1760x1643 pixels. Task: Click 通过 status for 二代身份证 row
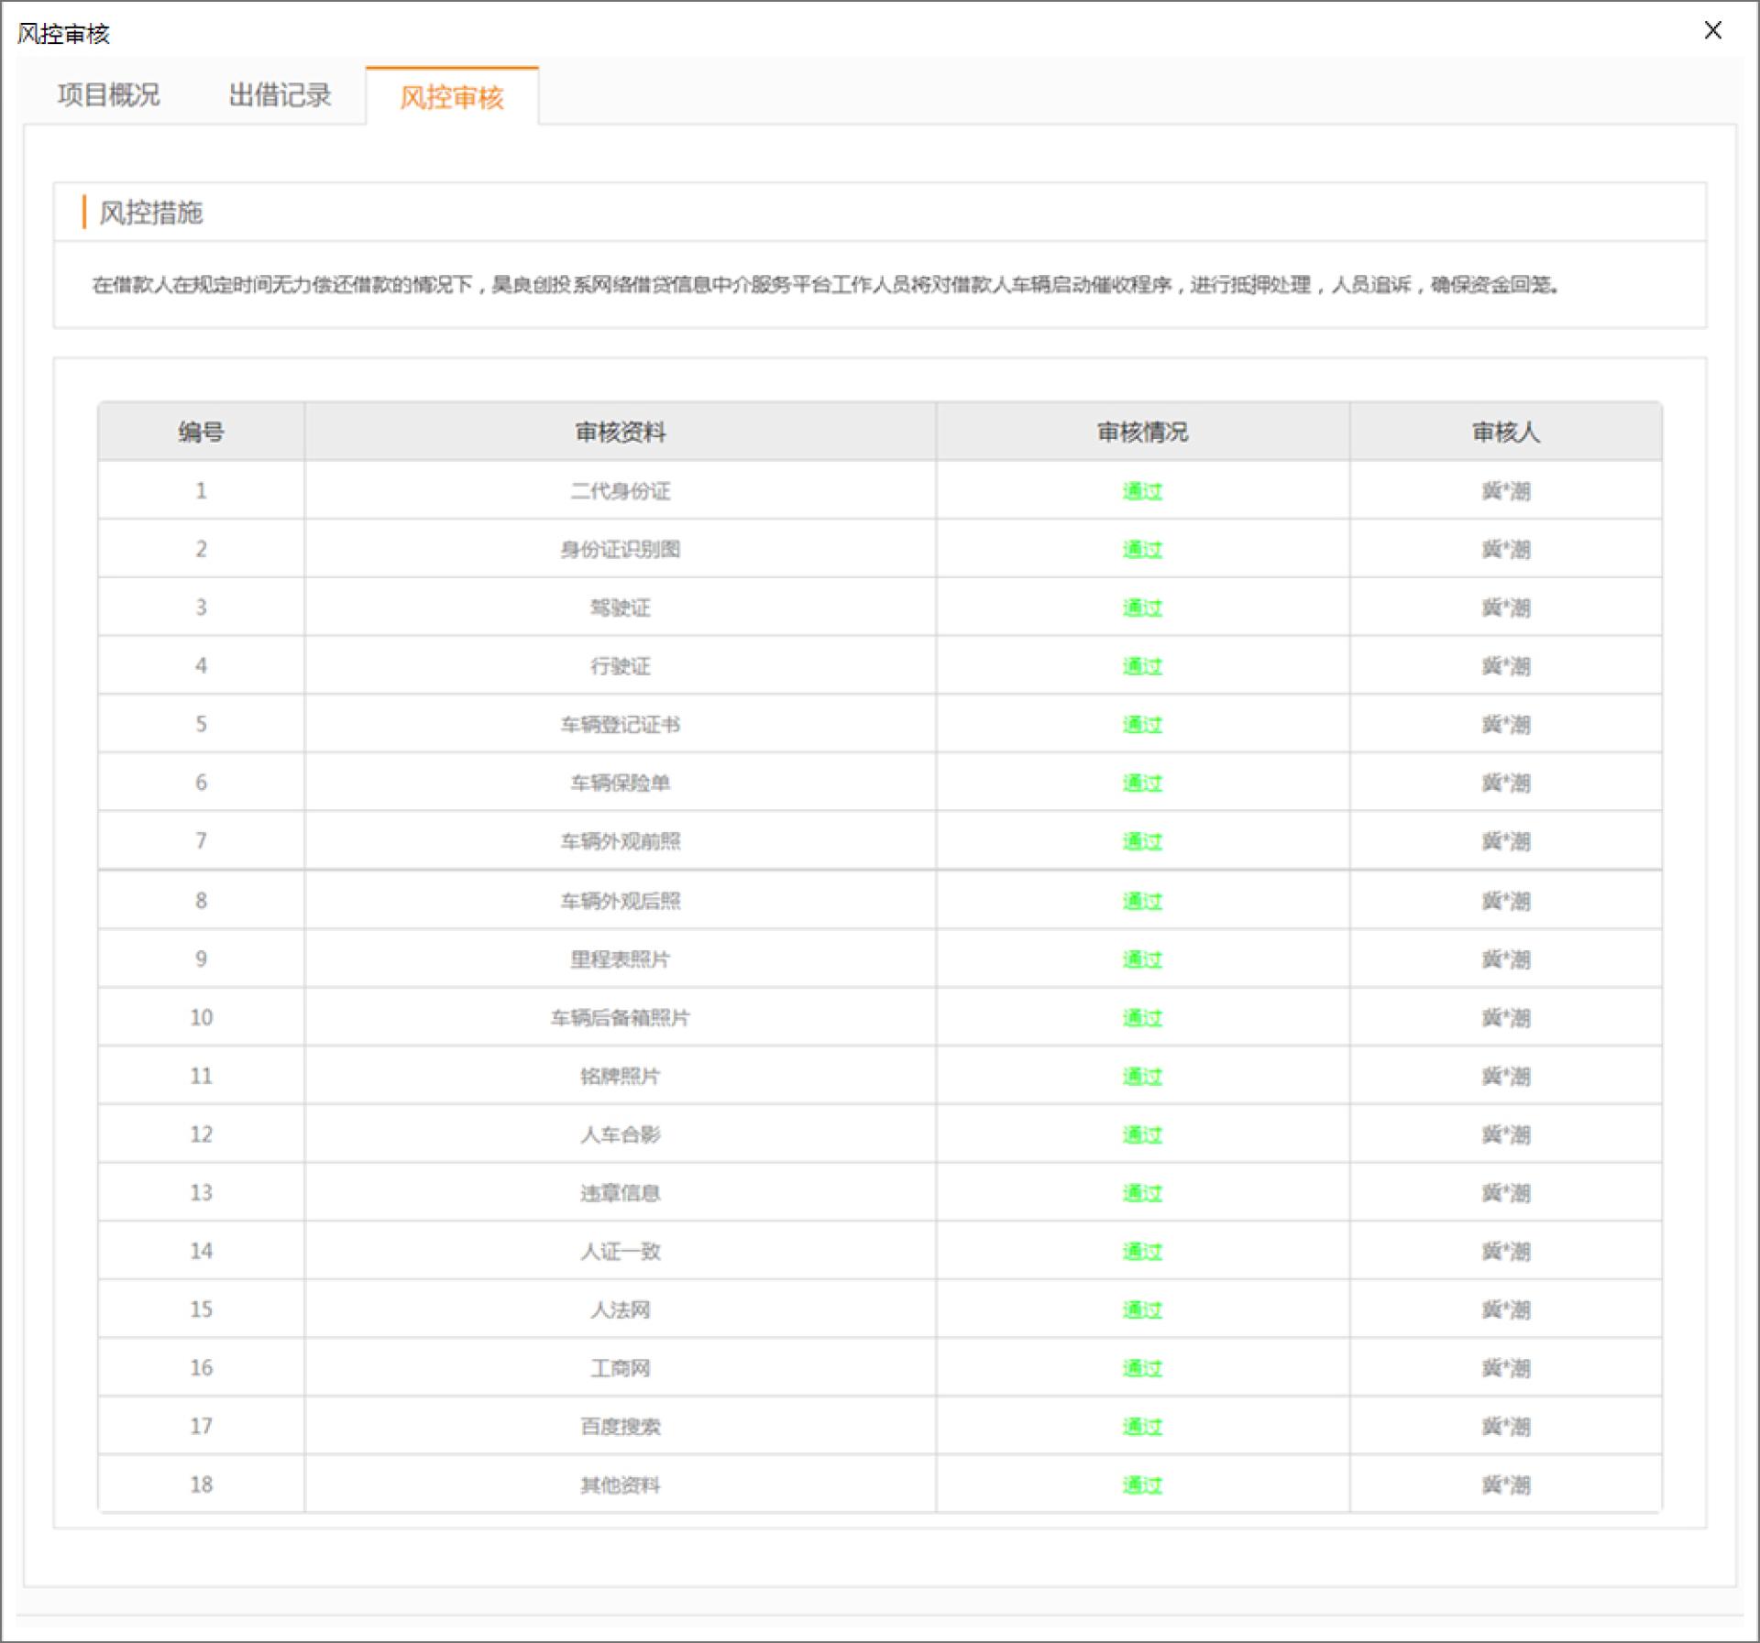tap(1141, 491)
